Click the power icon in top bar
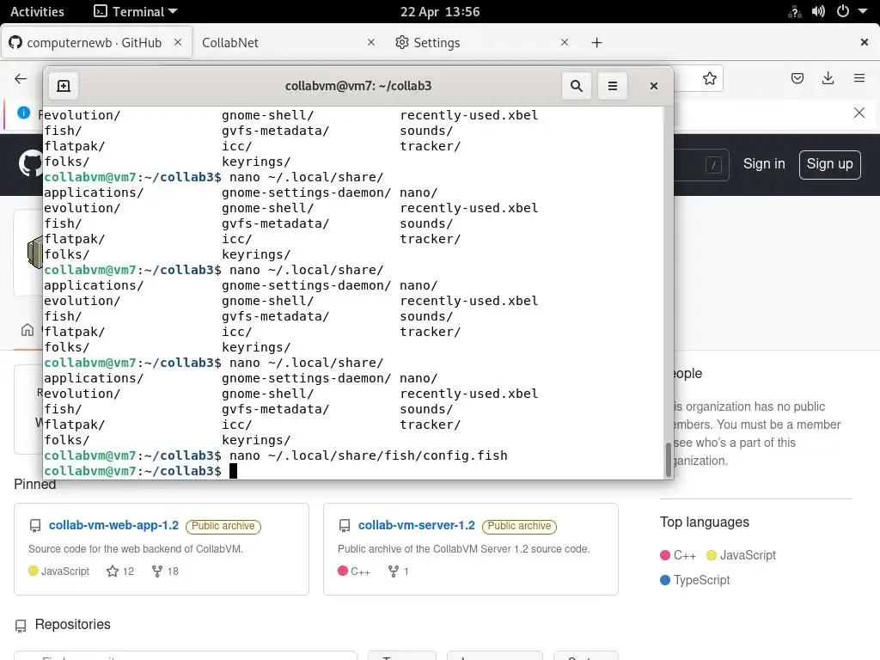880x660 pixels. 842,11
